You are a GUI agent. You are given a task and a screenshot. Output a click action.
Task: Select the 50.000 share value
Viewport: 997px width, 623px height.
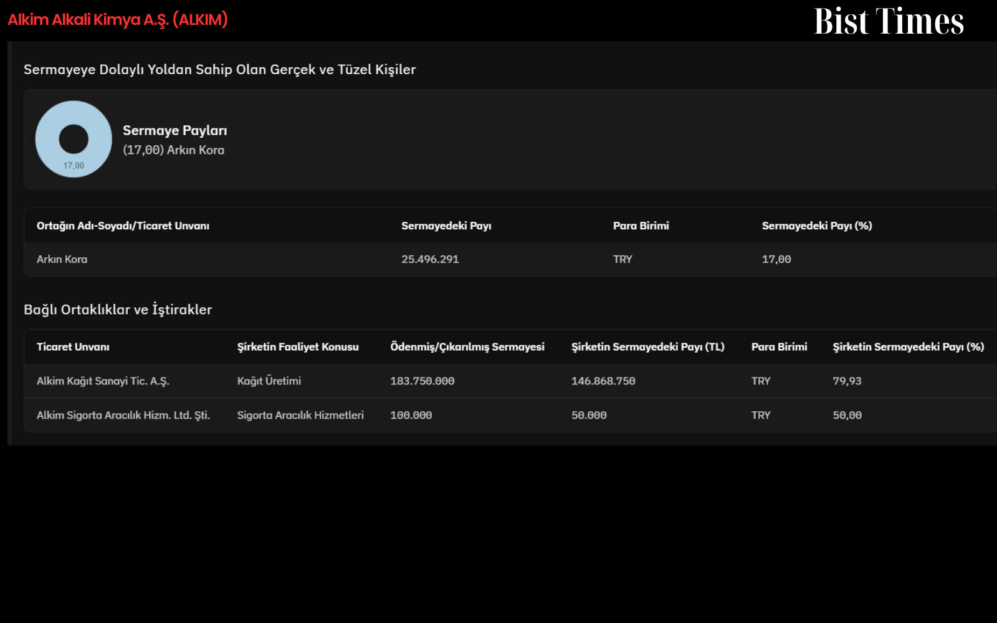[x=589, y=416]
